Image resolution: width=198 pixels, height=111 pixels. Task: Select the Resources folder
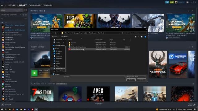pos(73,43)
